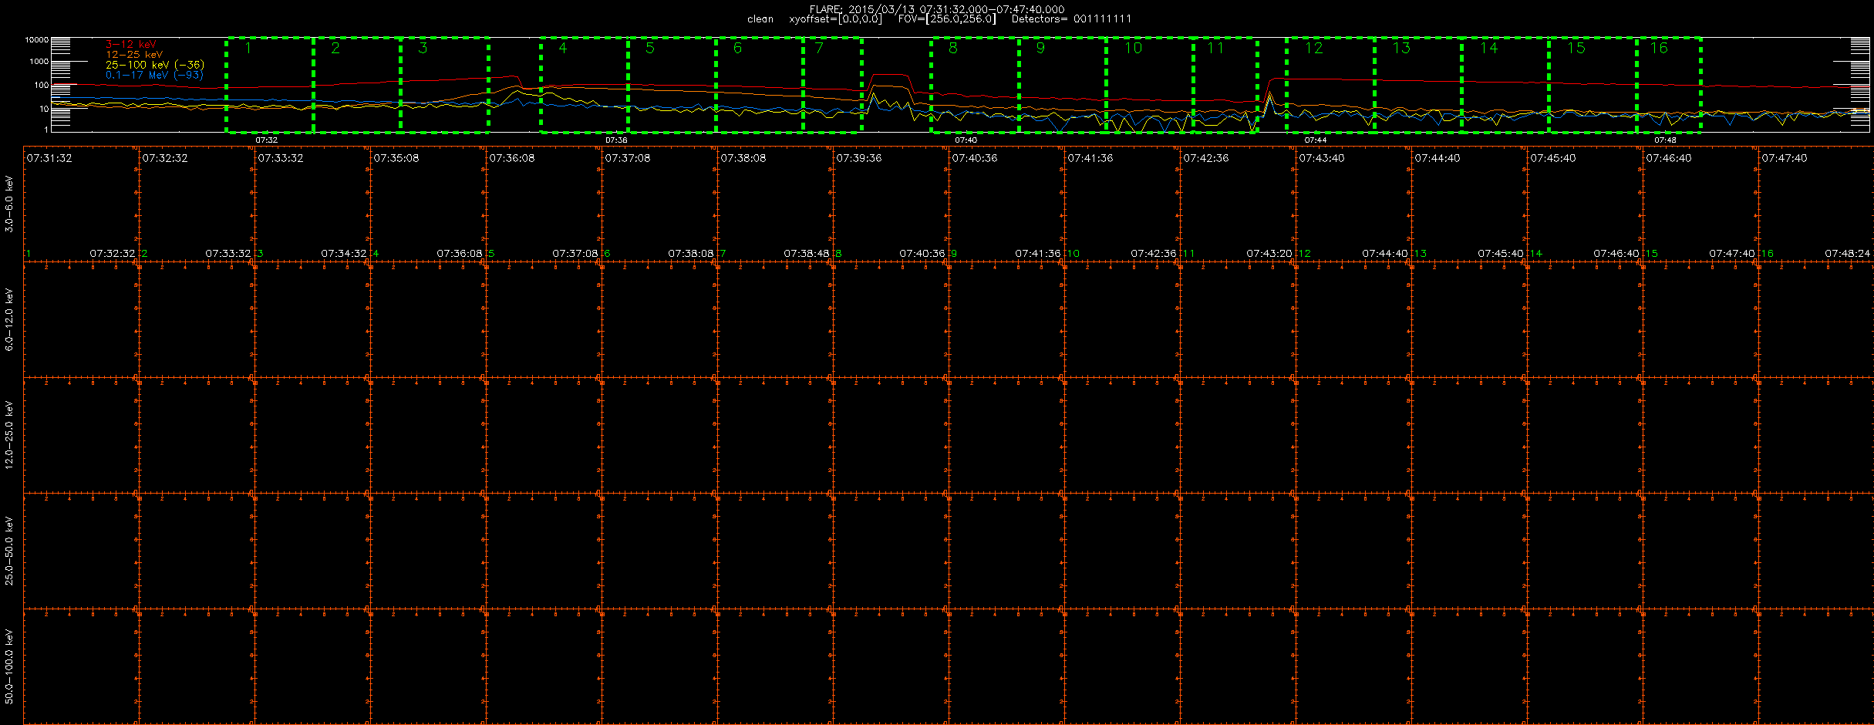Click interval marker 10 in the light curve
Viewport: 1874px width, 725px height.
(x=1133, y=49)
